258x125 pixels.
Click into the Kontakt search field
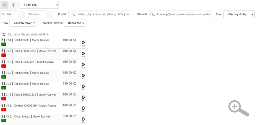coord(100,14)
